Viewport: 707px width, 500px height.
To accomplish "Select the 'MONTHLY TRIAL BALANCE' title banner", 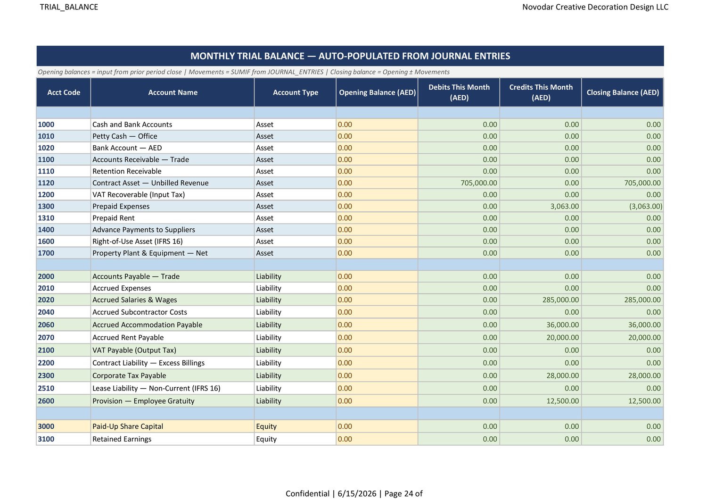I will tap(350, 56).
